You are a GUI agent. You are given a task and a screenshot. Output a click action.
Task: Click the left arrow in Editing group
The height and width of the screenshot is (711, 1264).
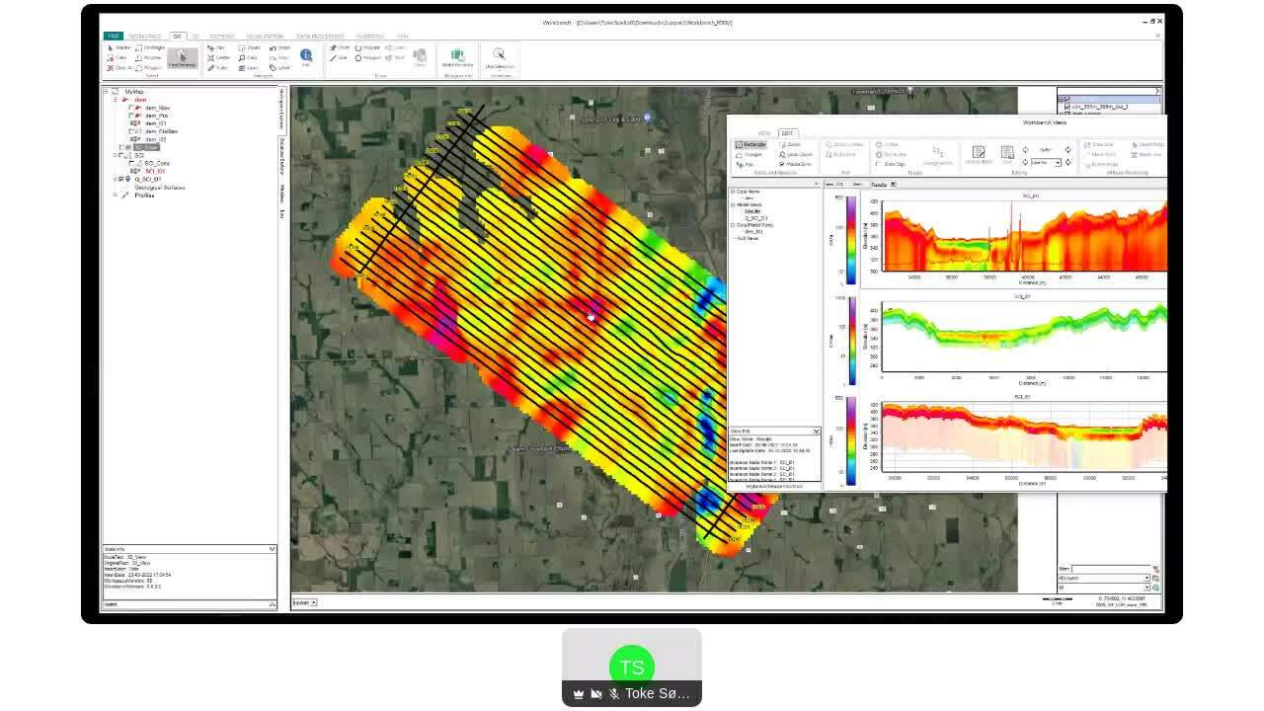(1025, 149)
